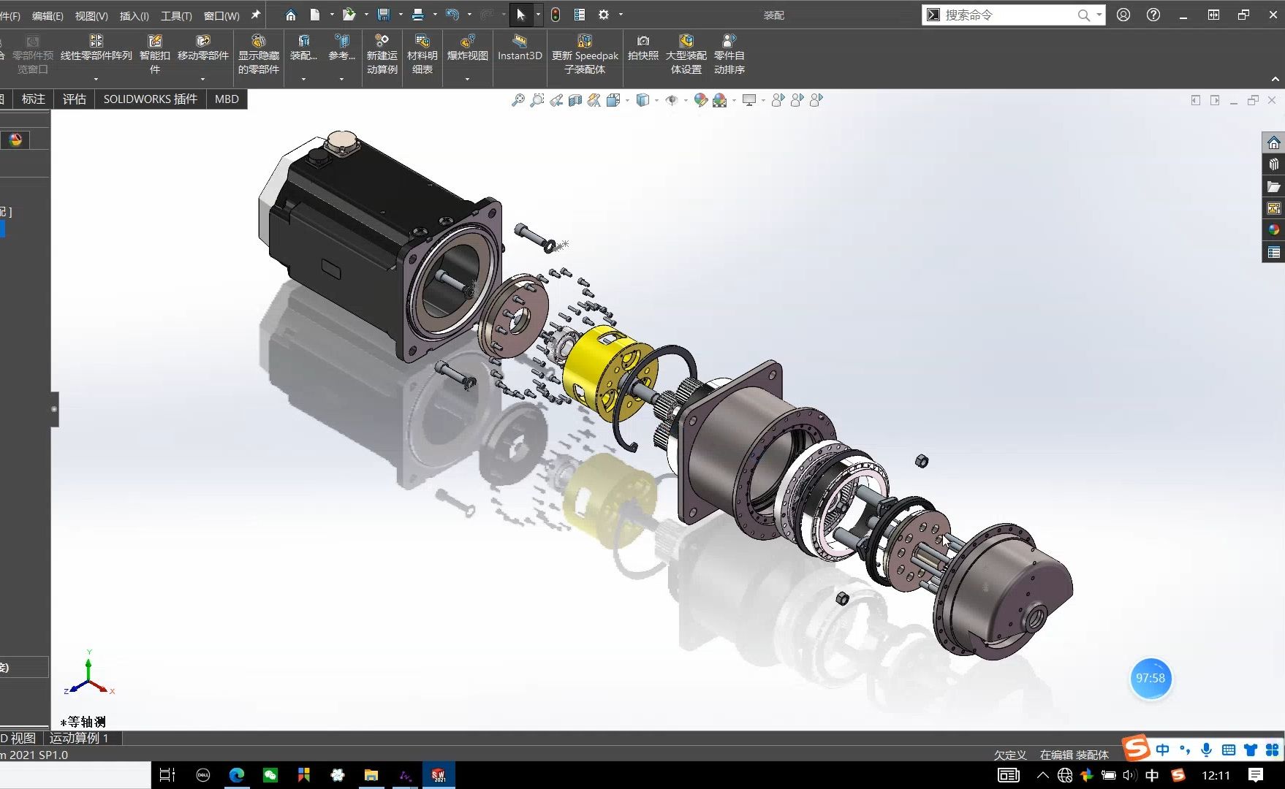Open Appearances task pane color ball tab

coord(1274,230)
